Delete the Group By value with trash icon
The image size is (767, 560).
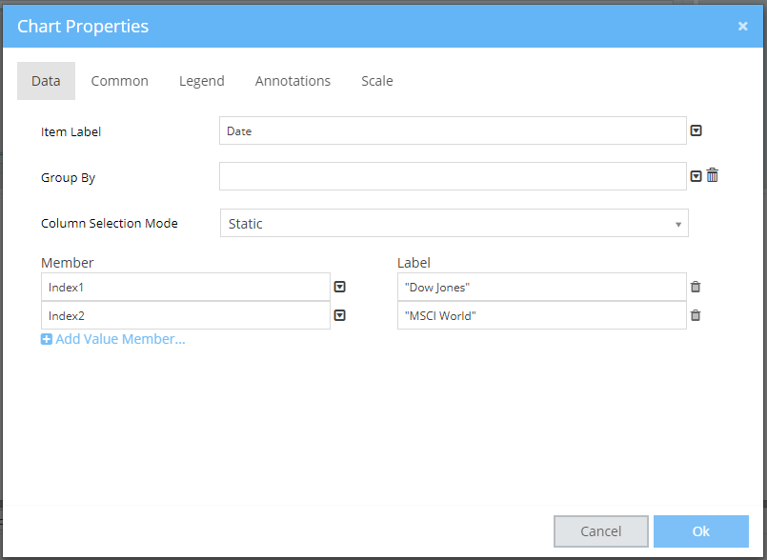tap(712, 175)
